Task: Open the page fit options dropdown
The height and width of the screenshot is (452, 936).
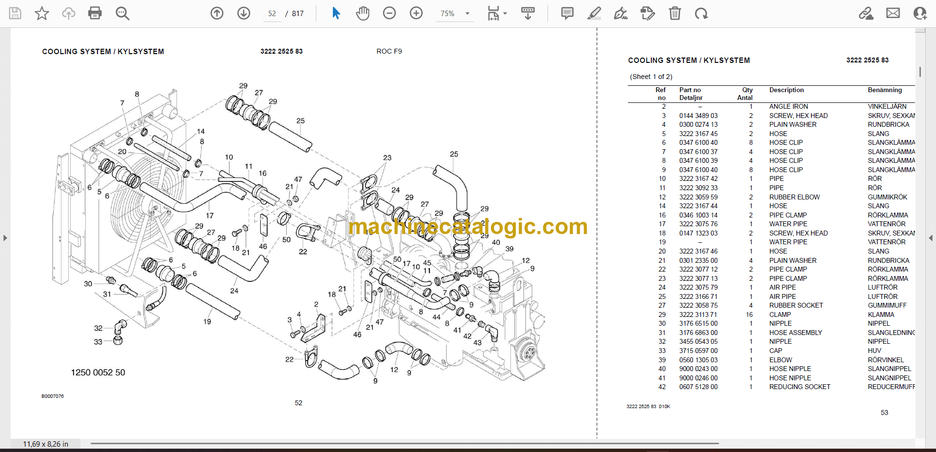Action: (x=497, y=13)
